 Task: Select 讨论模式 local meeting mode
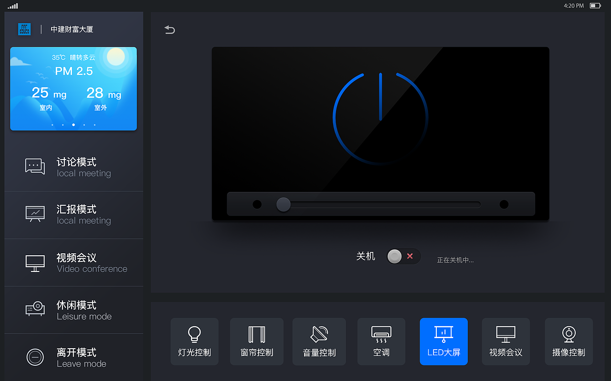pyautogui.click(x=74, y=167)
